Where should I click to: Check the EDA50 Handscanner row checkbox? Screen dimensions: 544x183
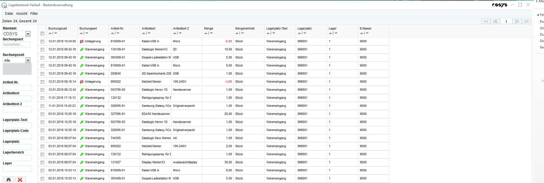[x=42, y=114]
